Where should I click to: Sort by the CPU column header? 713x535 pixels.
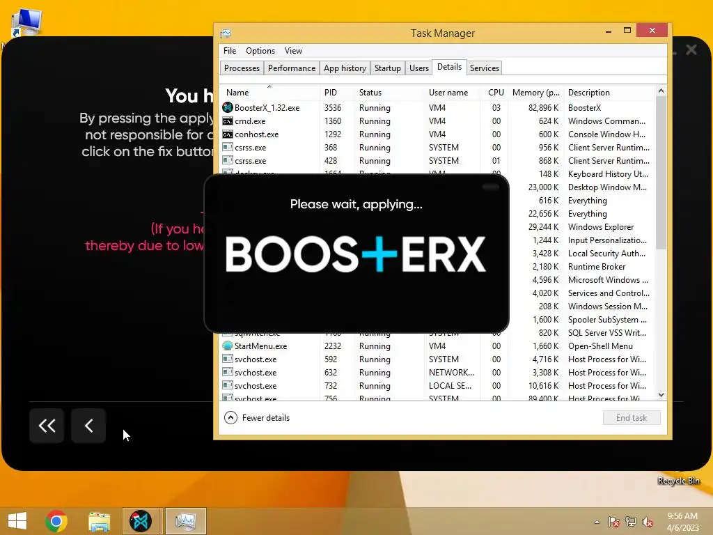494,93
